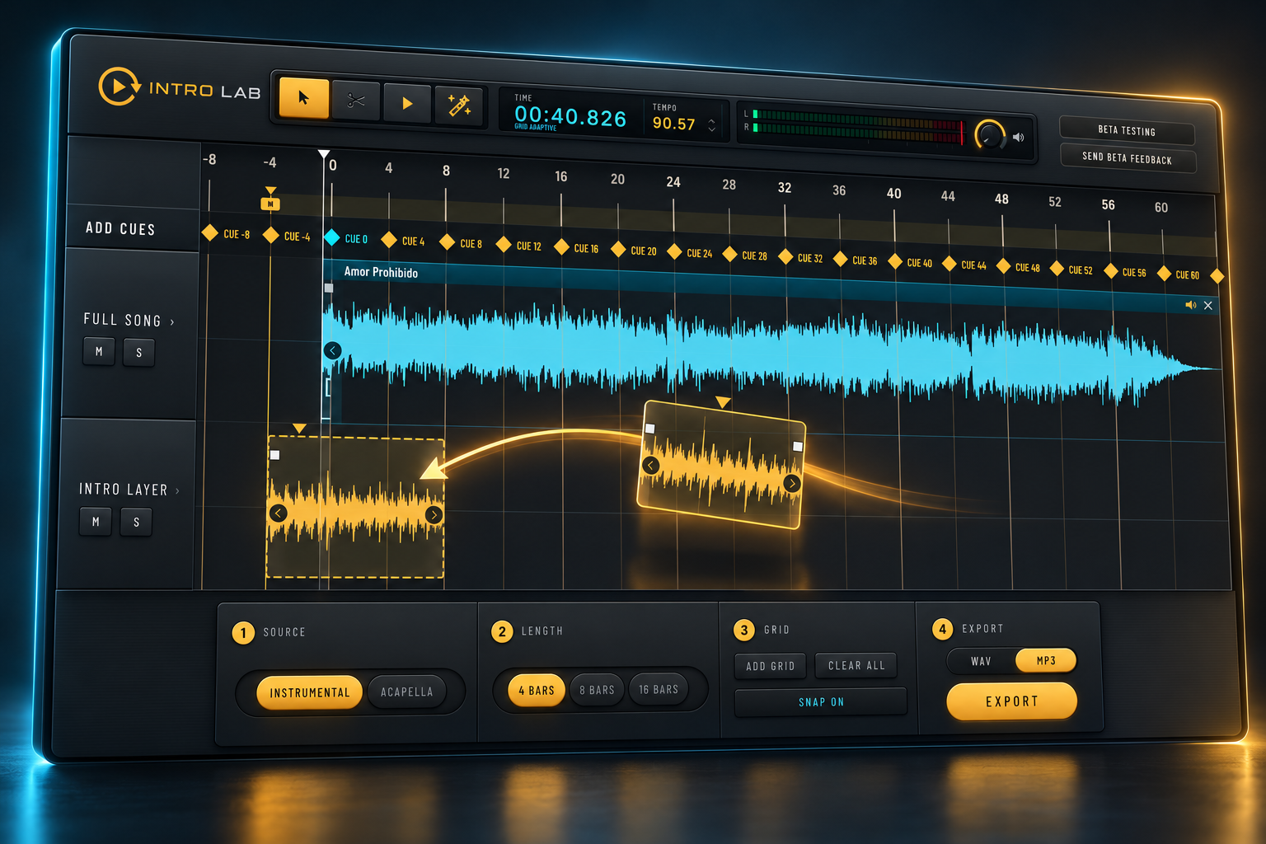Click the left arrow on the blue waveform
Screen dimensions: 1266x844
[x=332, y=350]
